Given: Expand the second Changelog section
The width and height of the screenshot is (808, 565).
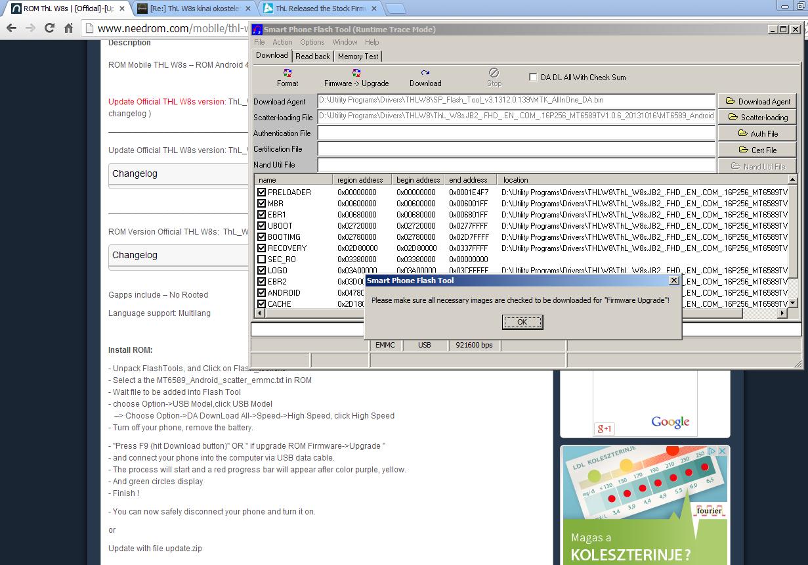Looking at the screenshot, I should point(179,256).
